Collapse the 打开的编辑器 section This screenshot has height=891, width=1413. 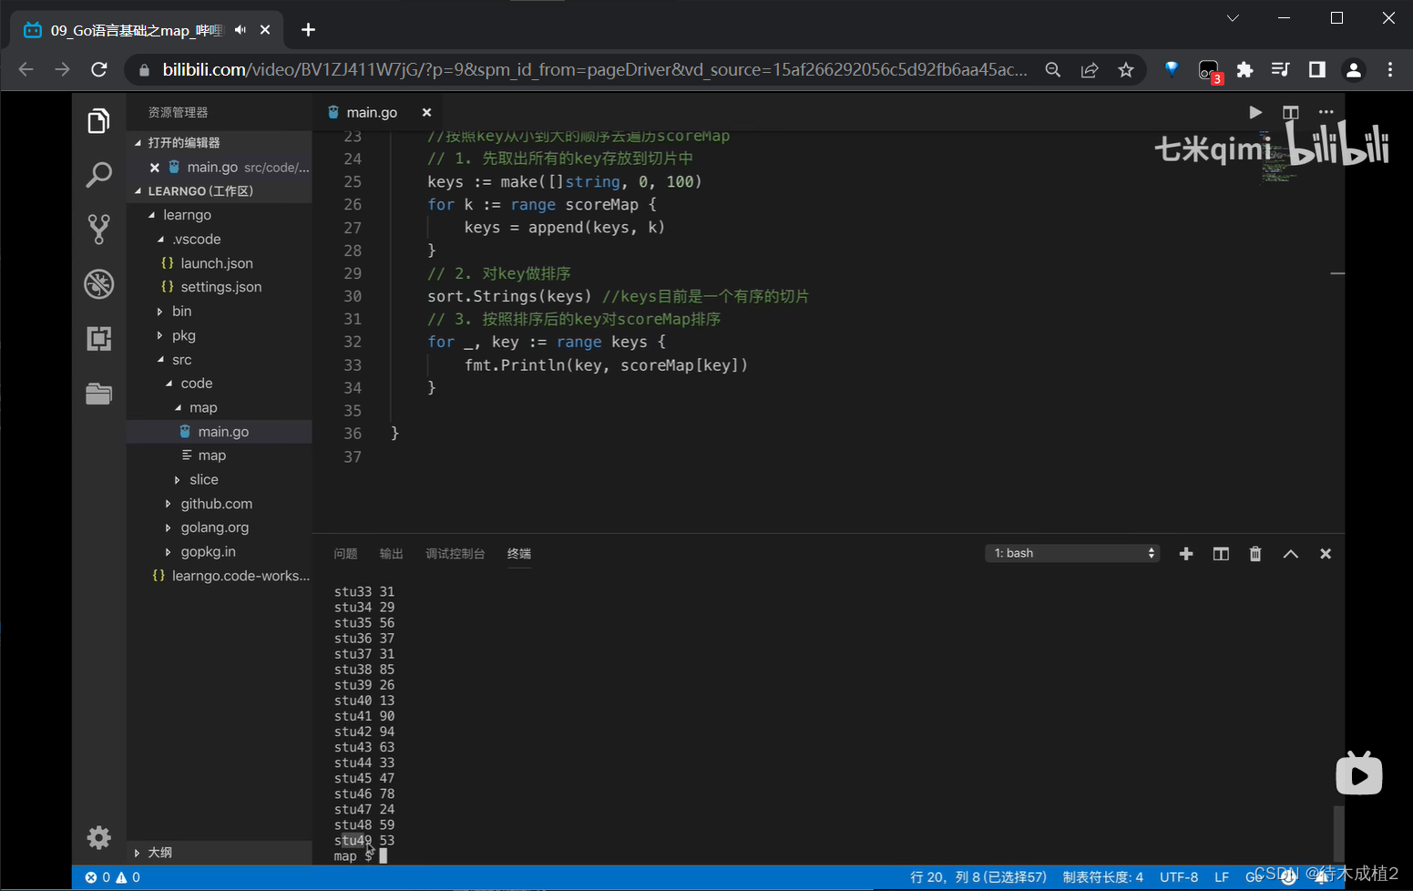tap(219, 143)
